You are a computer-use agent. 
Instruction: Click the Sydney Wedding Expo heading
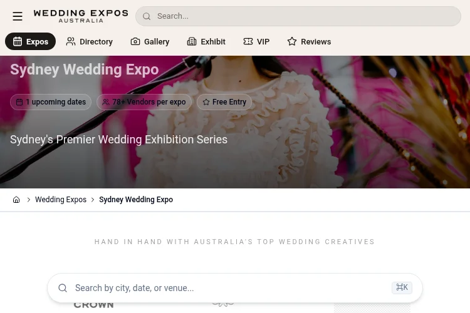pos(85,69)
